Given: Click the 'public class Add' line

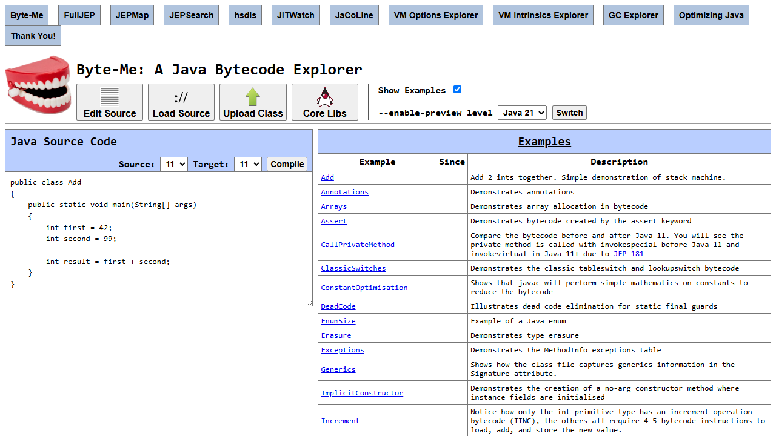Looking at the screenshot, I should click(45, 182).
